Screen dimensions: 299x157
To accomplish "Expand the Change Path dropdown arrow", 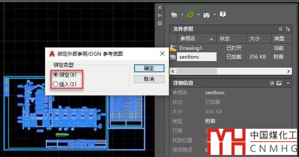I will point(214,15).
